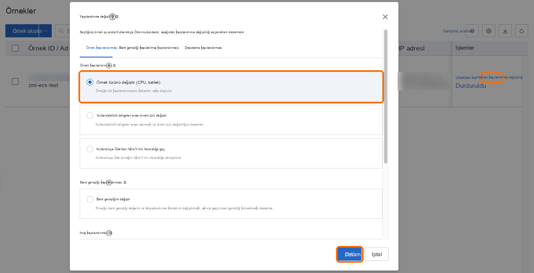The width and height of the screenshot is (534, 273).
Task: Click the dialog's vertical scrollbar
Action: point(386,96)
